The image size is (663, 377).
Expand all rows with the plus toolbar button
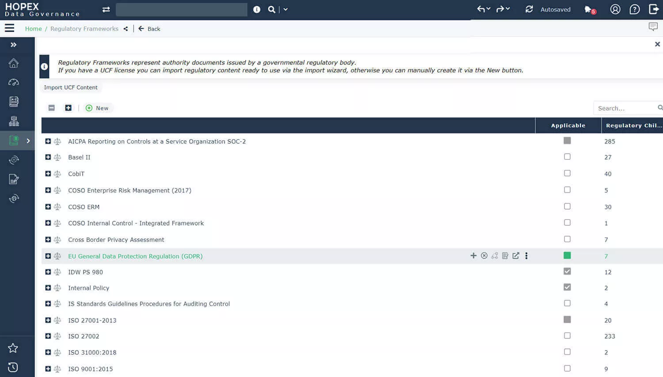pyautogui.click(x=68, y=108)
